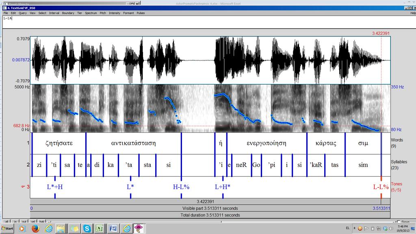Screen dimensions: 416x234
Task: Click the Dropbox tray icon
Action: (385, 228)
